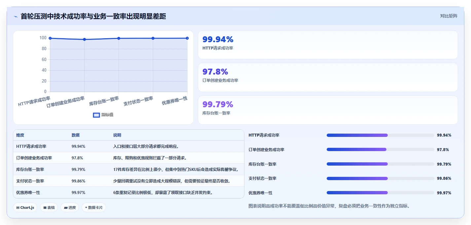Select the 支付状态一致率 table row name

point(30,181)
